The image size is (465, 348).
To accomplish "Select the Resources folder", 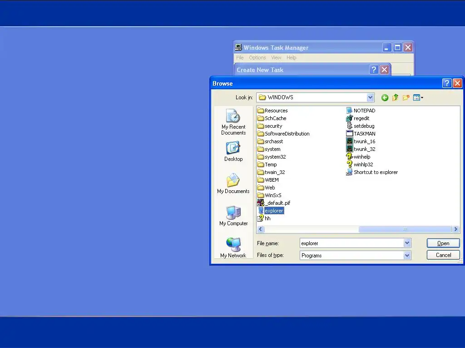I will click(x=272, y=111).
